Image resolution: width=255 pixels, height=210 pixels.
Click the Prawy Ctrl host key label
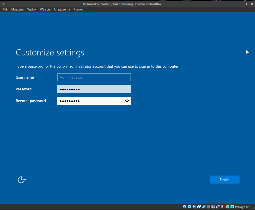pos(242,207)
